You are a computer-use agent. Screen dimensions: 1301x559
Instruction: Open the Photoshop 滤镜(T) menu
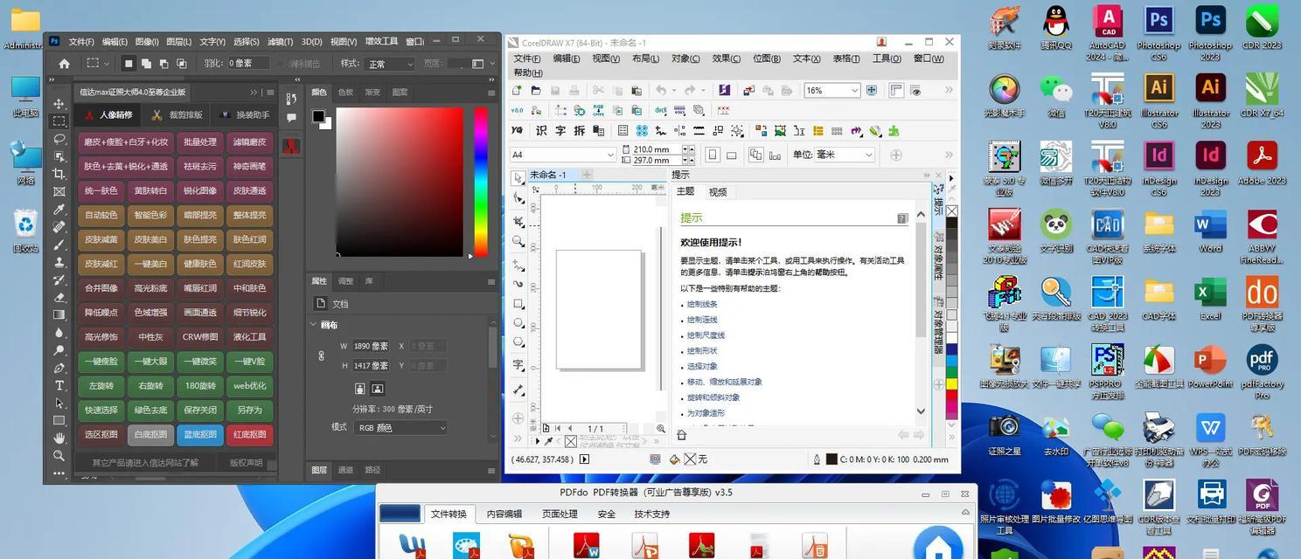(280, 41)
